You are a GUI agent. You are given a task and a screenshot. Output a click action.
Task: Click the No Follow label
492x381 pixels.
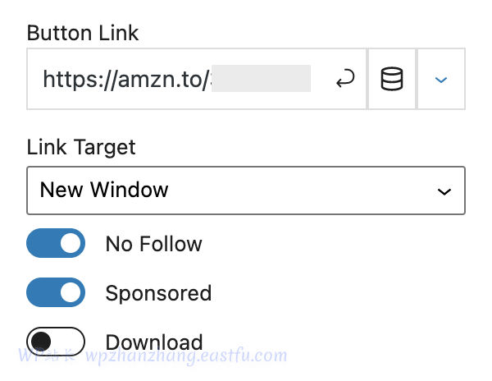pyautogui.click(x=154, y=244)
